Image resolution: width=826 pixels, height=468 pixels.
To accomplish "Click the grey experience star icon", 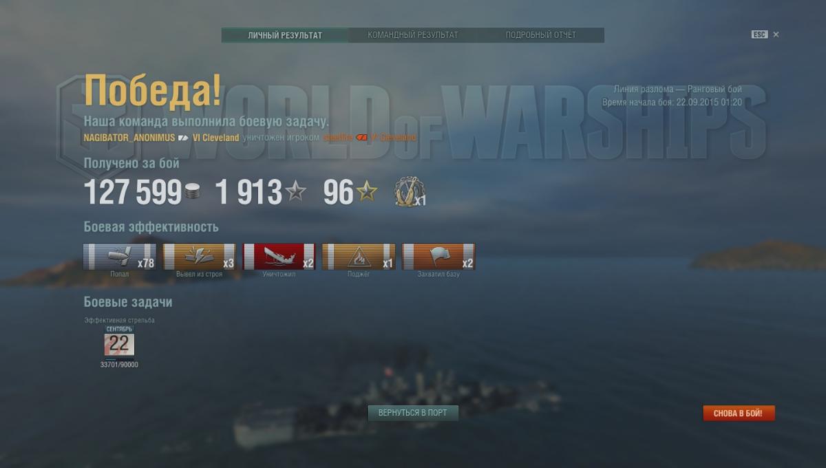I will [296, 191].
